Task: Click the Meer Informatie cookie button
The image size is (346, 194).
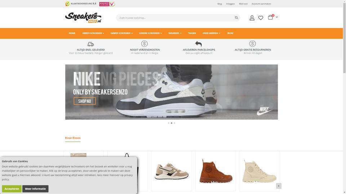Action: click(x=35, y=189)
